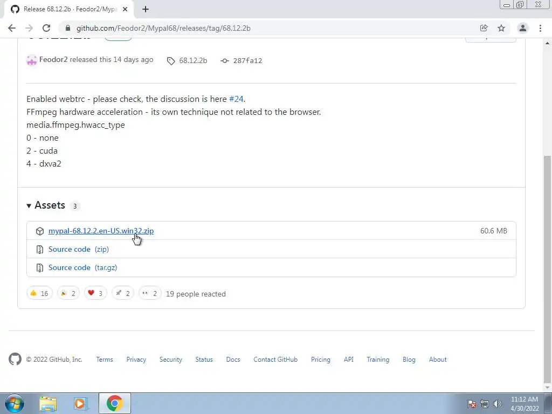Open the network tray icon
552x414 pixels.
[x=485, y=404]
